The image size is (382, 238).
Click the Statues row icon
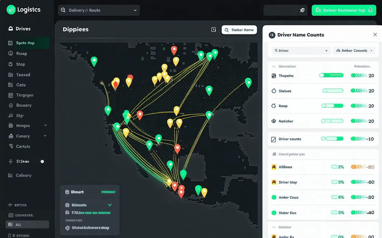pyautogui.click(x=273, y=91)
